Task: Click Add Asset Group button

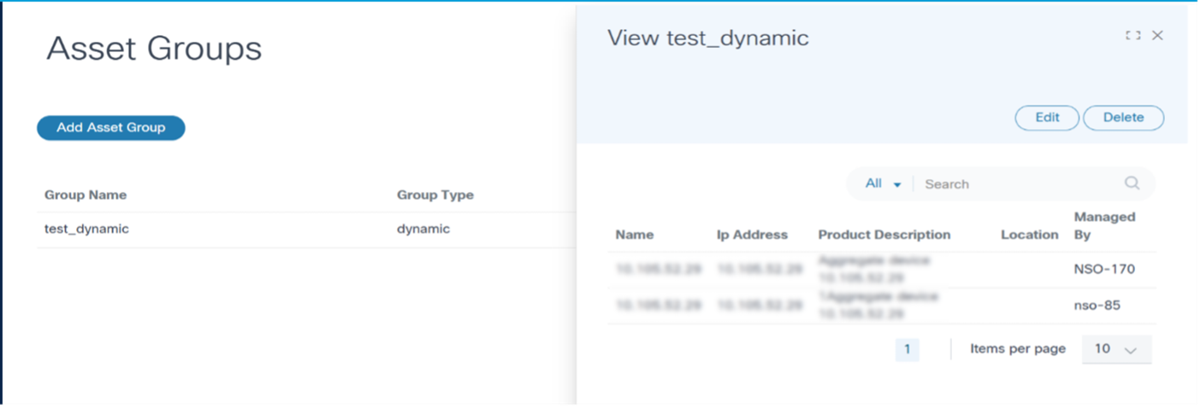Action: click(x=111, y=128)
